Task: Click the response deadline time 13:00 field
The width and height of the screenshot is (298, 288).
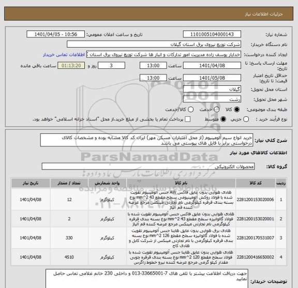Action: pos(153,66)
